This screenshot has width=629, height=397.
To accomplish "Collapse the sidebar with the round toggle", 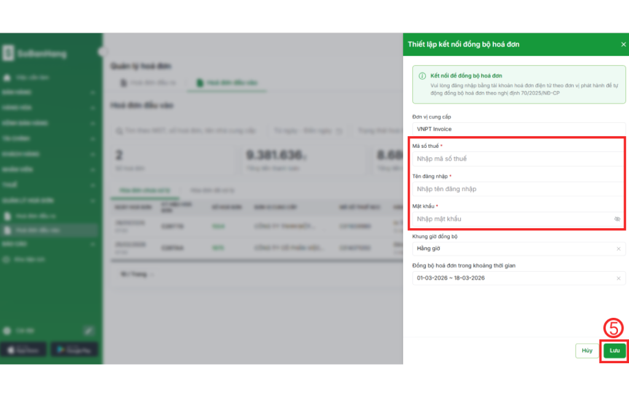I will click(x=101, y=52).
